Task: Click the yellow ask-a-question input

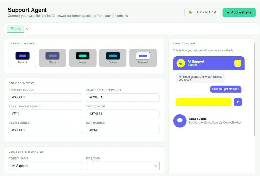Action: (x=204, y=102)
